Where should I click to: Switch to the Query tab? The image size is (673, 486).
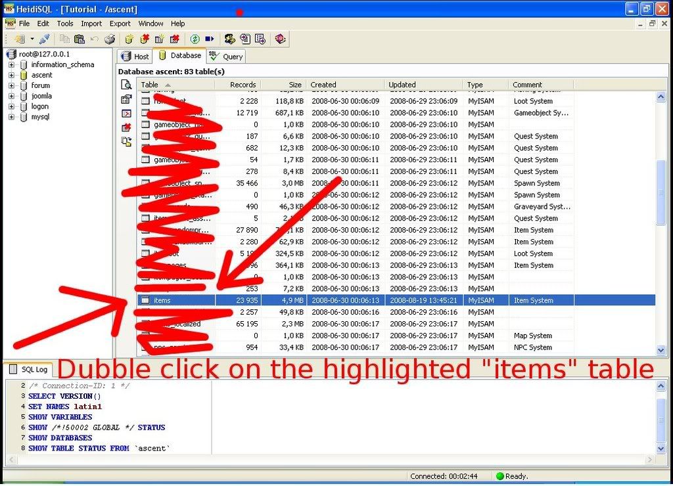227,56
